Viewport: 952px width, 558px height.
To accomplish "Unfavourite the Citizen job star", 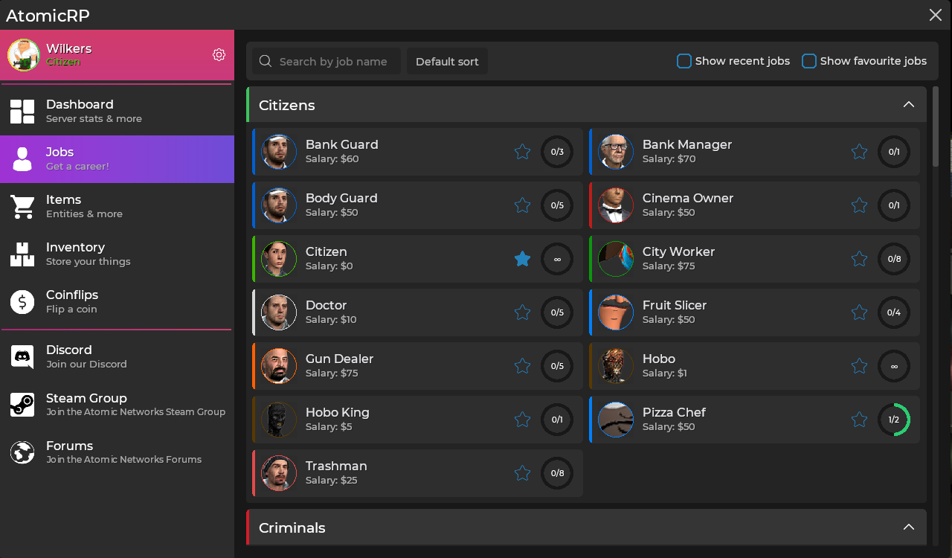I will pos(522,259).
